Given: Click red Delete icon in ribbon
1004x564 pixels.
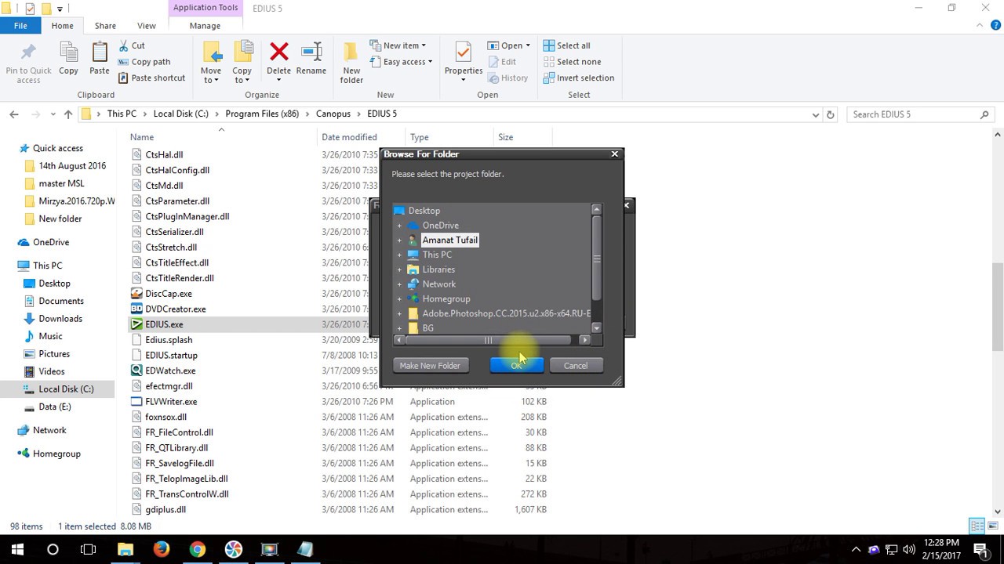Looking at the screenshot, I should point(278,52).
